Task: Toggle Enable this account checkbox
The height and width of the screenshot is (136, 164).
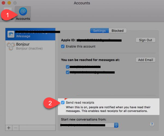Action: (x=63, y=47)
